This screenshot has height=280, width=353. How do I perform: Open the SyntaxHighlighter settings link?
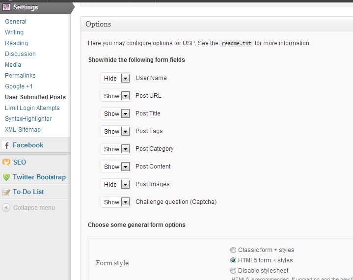point(28,119)
